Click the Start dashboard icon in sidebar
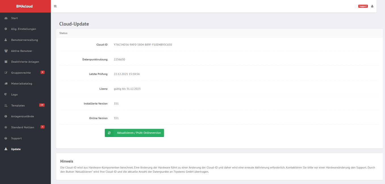The image size is (385, 184). click(x=6, y=18)
